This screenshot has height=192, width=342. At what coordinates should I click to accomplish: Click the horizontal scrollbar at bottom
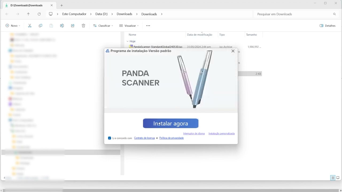point(171,190)
